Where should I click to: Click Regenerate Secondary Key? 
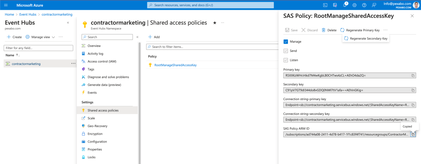(366, 39)
